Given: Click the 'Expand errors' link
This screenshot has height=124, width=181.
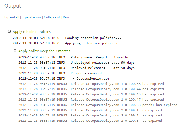Looking at the screenshot, I should pos(32,17).
